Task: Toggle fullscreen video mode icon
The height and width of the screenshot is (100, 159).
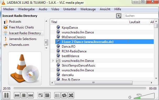Action: tap(41, 95)
